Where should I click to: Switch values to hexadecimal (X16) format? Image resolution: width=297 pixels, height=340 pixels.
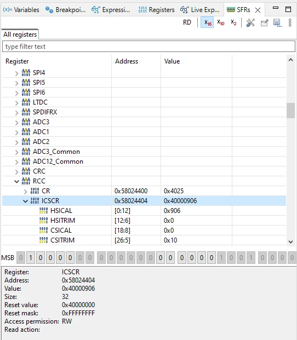[207, 22]
